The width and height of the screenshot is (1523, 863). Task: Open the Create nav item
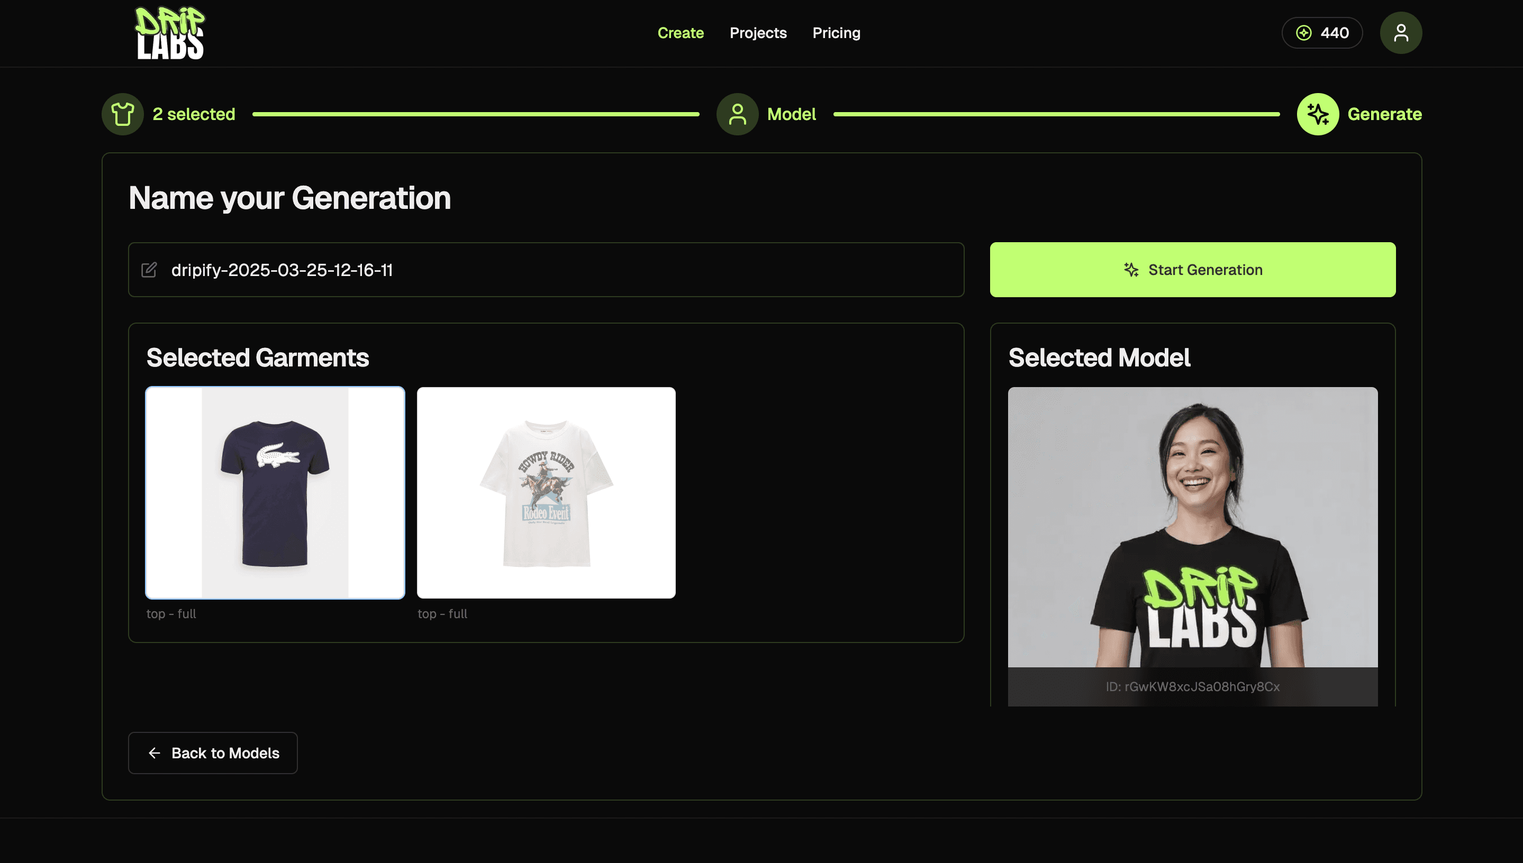(680, 33)
